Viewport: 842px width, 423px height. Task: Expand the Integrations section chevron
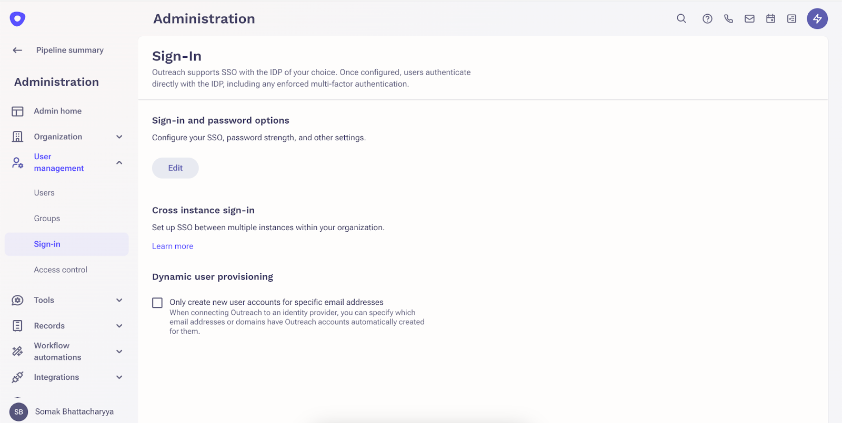click(119, 377)
